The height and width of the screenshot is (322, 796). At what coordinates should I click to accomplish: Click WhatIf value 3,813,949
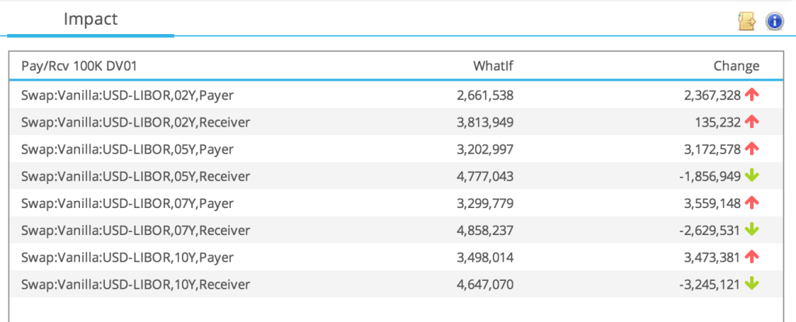pos(485,123)
